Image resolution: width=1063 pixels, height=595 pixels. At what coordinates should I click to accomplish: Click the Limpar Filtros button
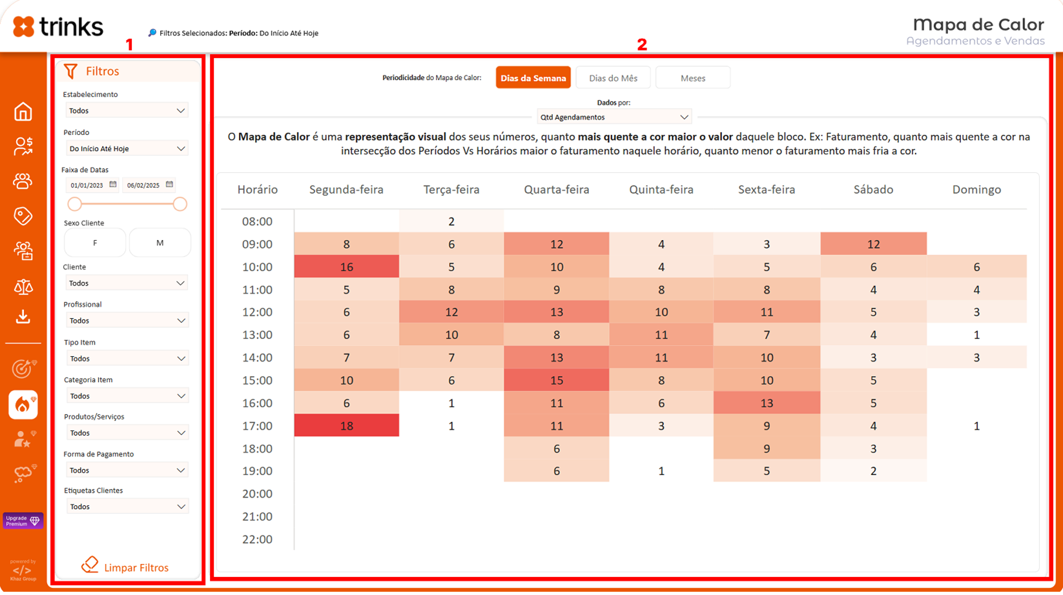pyautogui.click(x=126, y=567)
